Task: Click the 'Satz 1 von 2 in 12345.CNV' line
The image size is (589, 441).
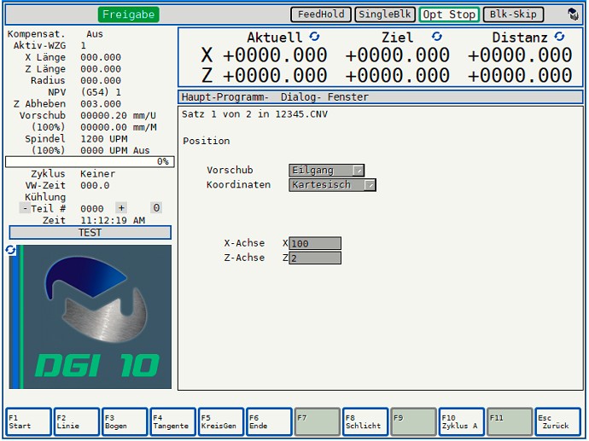Action: 254,114
